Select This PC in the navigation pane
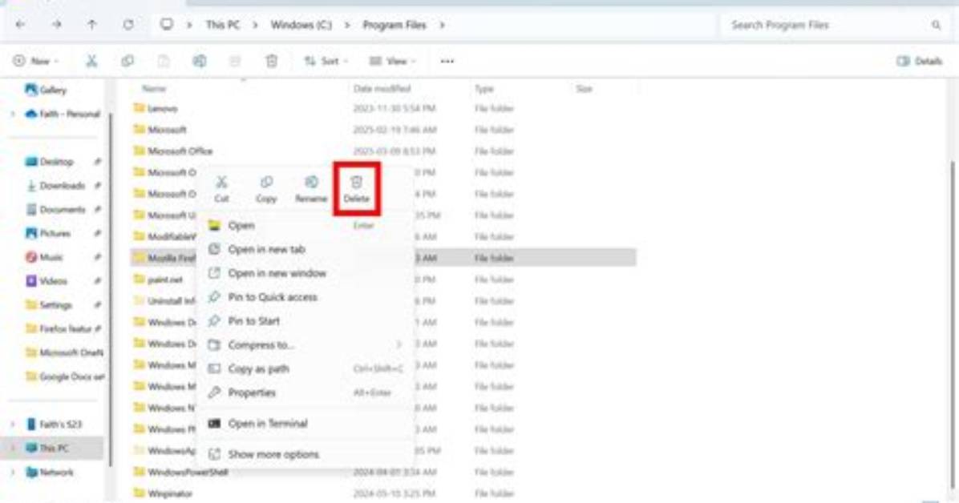 [x=53, y=448]
